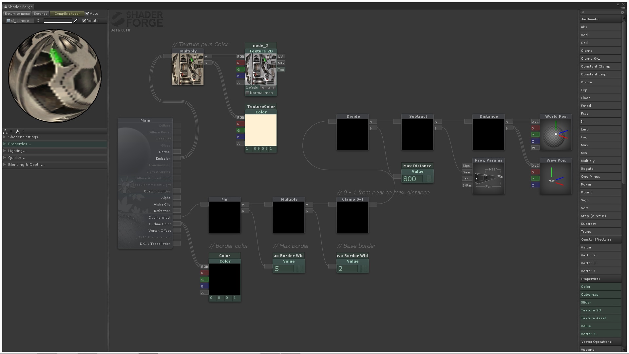Click the eyedropper icon beside the preview color

(76, 21)
